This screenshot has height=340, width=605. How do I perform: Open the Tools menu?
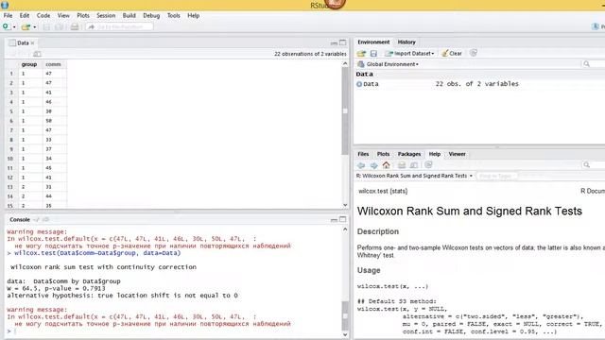[174, 15]
